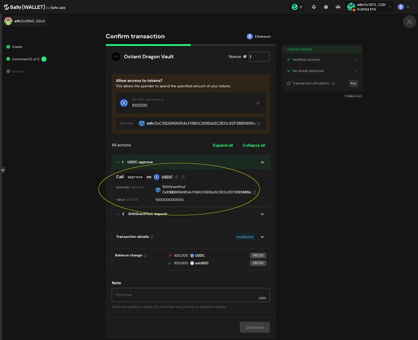Open network selector dropdown in header

[x=404, y=7]
